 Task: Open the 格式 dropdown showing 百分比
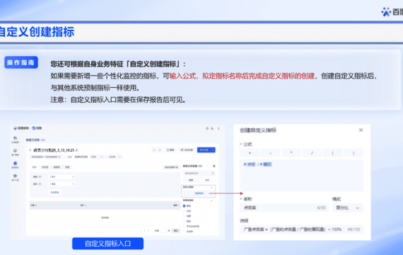pos(348,208)
